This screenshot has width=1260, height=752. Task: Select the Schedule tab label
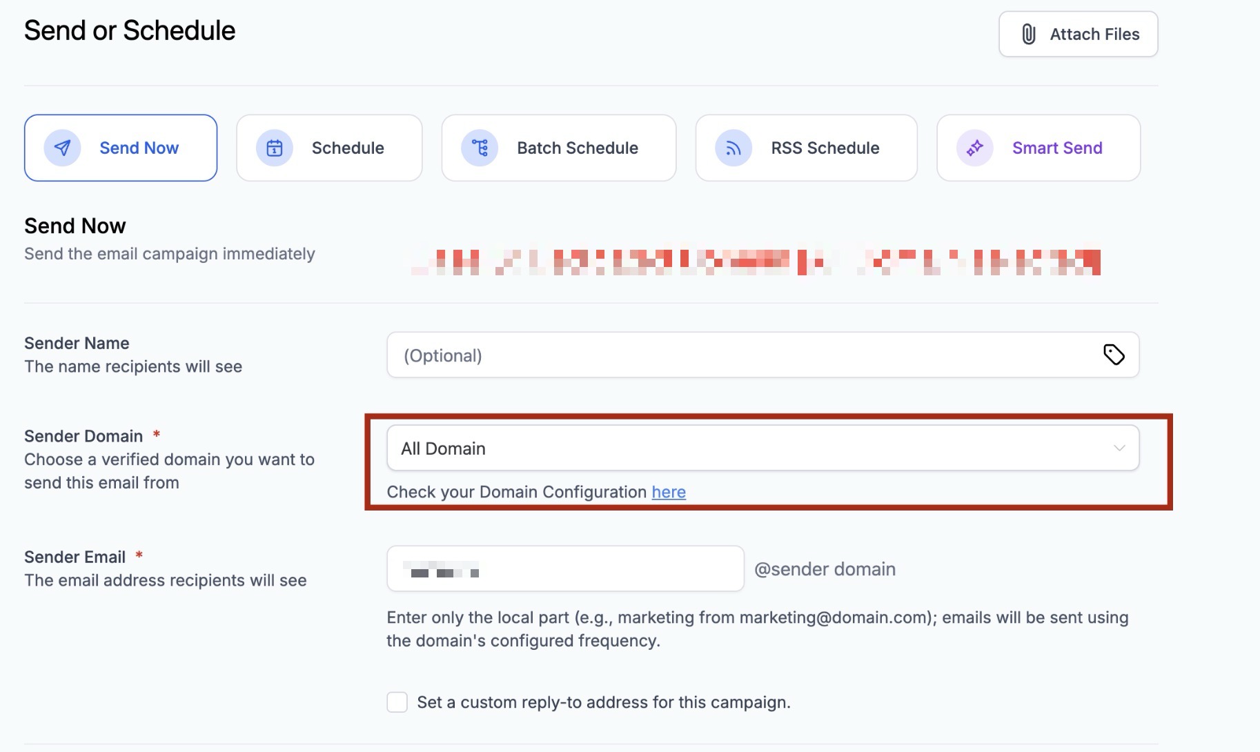tap(348, 148)
